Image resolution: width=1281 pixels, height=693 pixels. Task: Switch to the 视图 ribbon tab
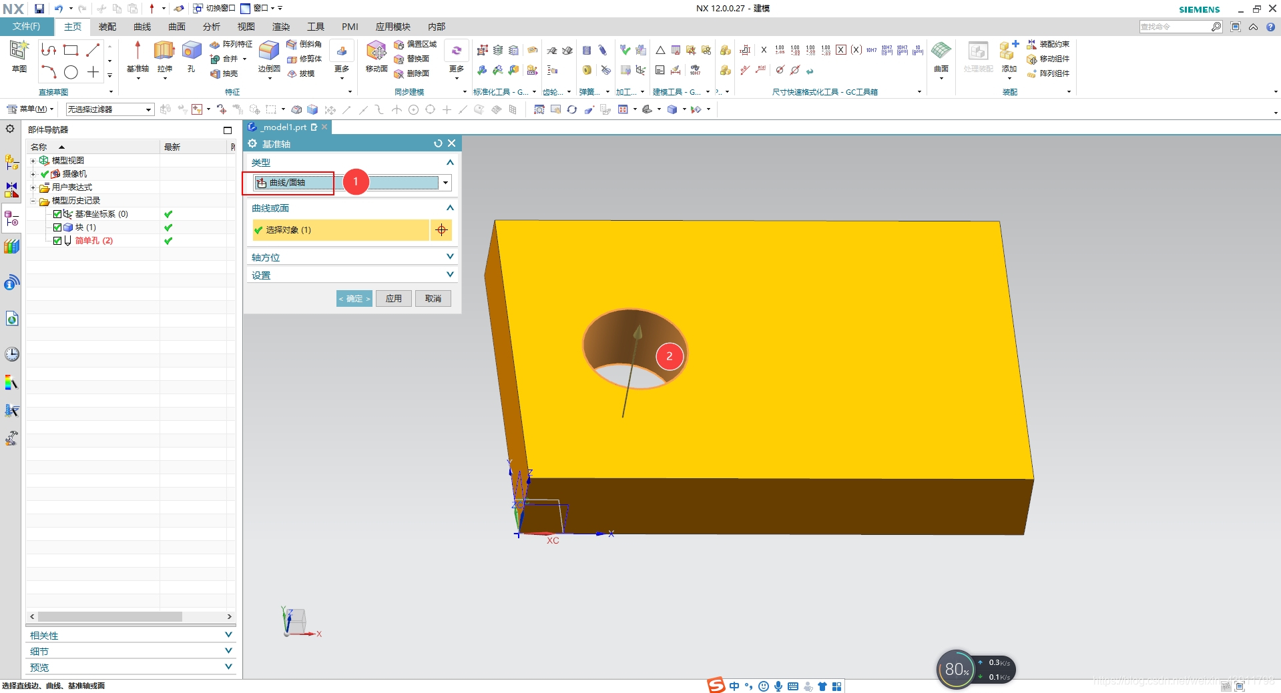[x=246, y=27]
